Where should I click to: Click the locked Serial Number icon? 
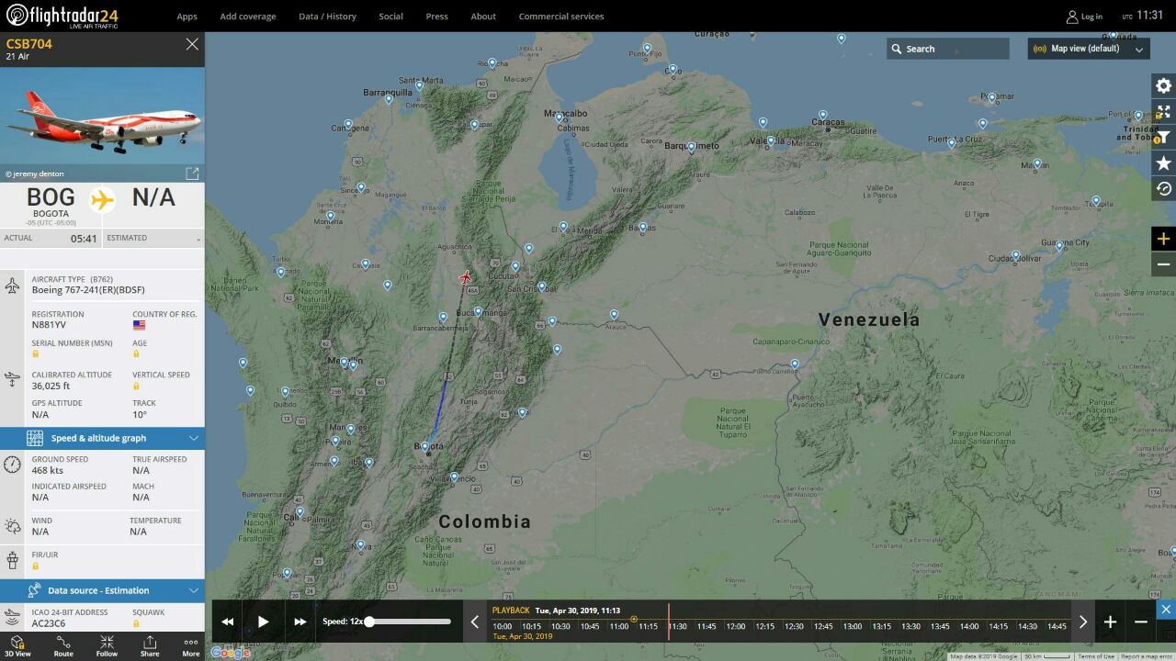tap(36, 353)
